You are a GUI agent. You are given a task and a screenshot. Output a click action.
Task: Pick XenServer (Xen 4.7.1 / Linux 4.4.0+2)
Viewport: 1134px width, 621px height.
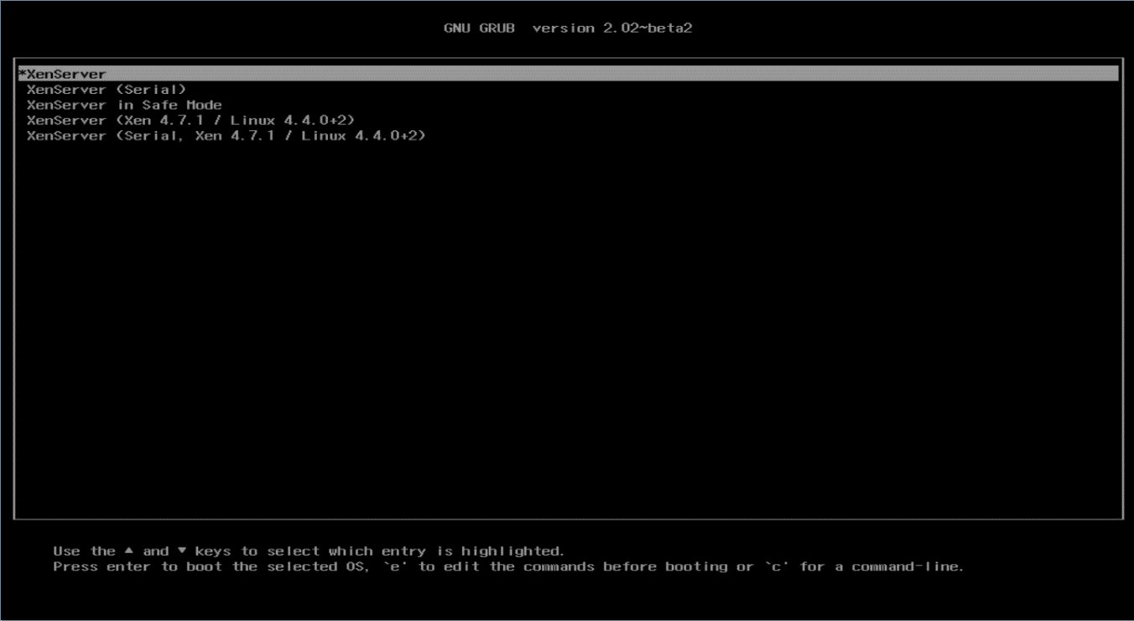pos(190,120)
